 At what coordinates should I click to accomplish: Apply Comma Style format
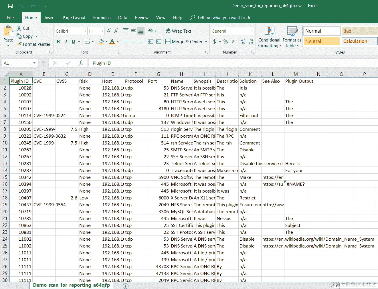click(233, 41)
